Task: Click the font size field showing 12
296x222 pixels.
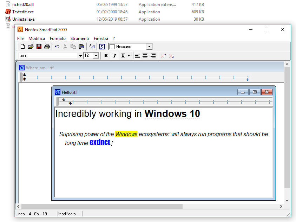Action: click(x=88, y=56)
